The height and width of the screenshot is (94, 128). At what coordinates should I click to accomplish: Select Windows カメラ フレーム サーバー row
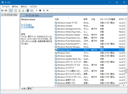point(90,62)
